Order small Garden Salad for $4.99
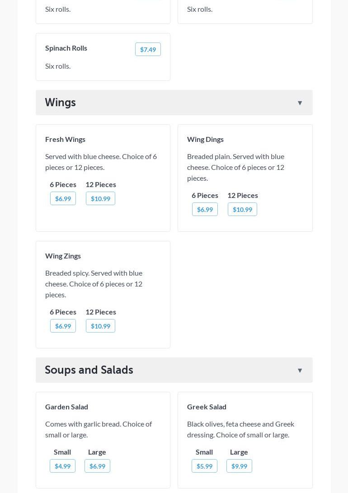The image size is (348, 493). (62, 466)
